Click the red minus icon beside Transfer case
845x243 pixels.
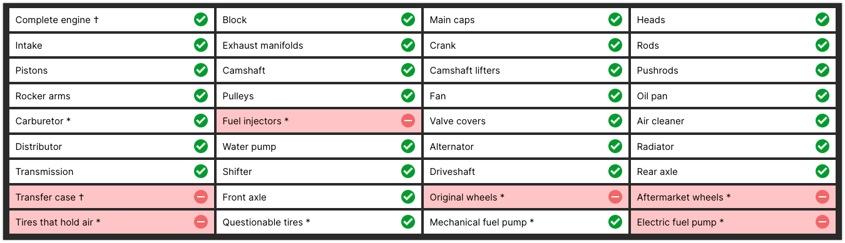pyautogui.click(x=201, y=197)
